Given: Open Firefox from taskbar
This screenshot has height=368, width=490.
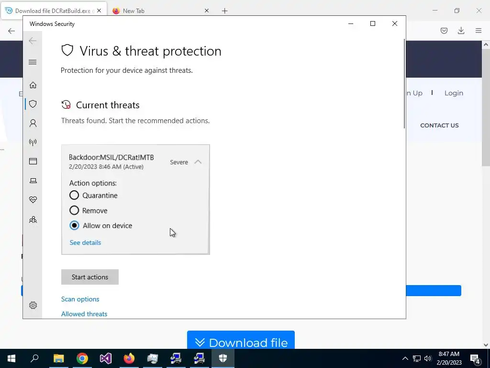Looking at the screenshot, I should pyautogui.click(x=129, y=358).
